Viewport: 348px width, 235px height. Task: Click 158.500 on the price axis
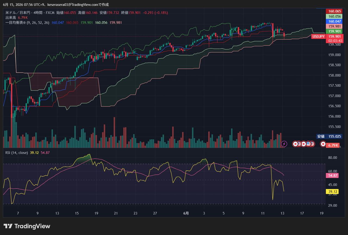tap(334, 65)
